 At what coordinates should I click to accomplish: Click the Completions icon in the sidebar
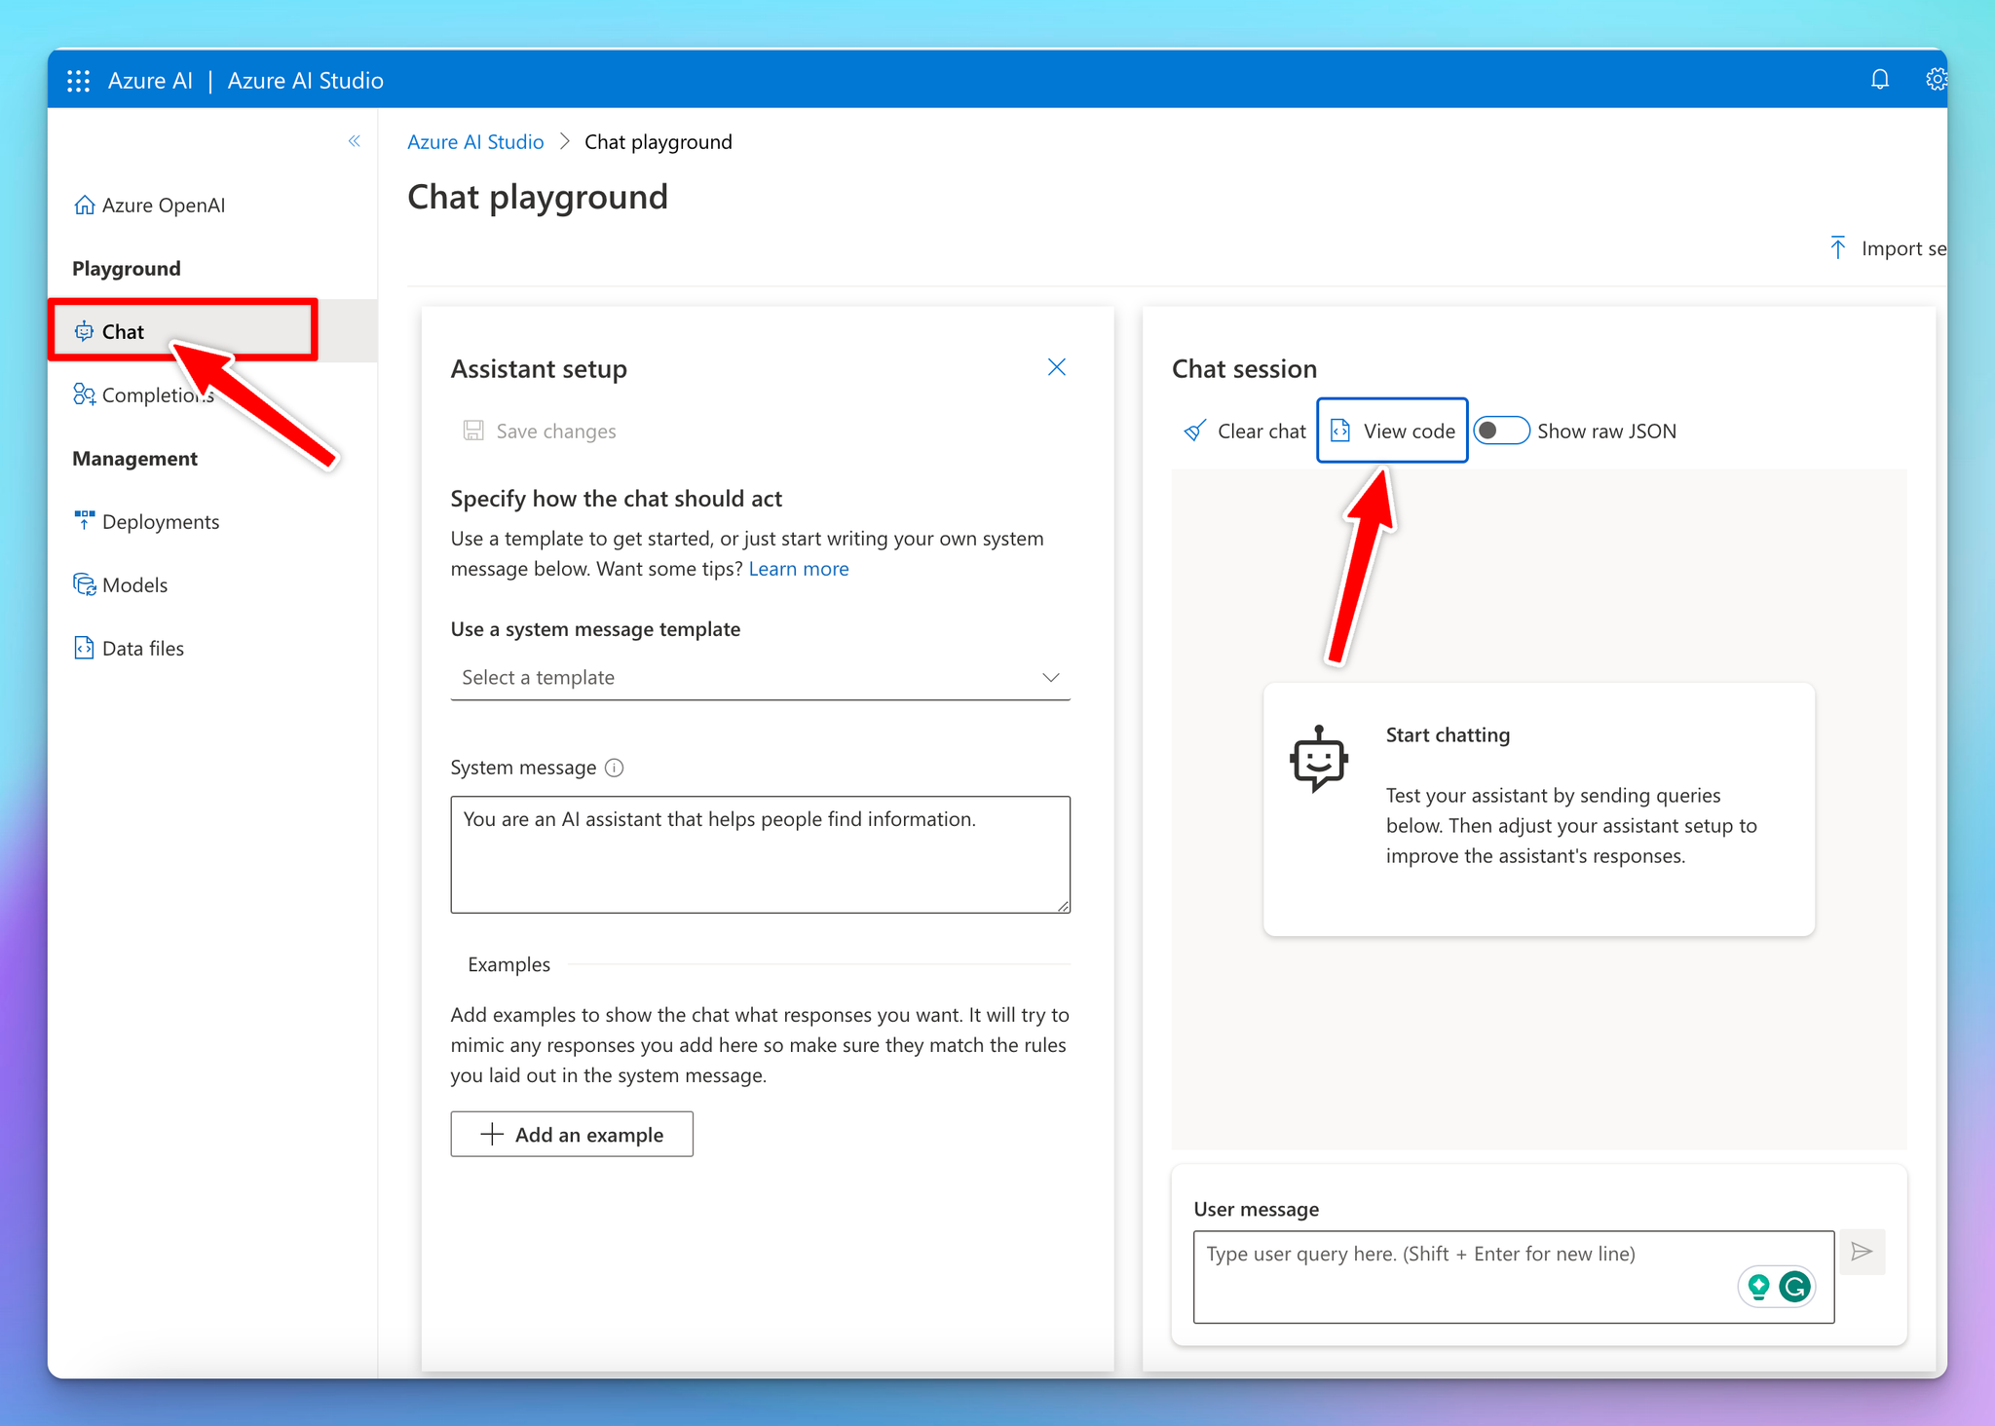(x=85, y=394)
